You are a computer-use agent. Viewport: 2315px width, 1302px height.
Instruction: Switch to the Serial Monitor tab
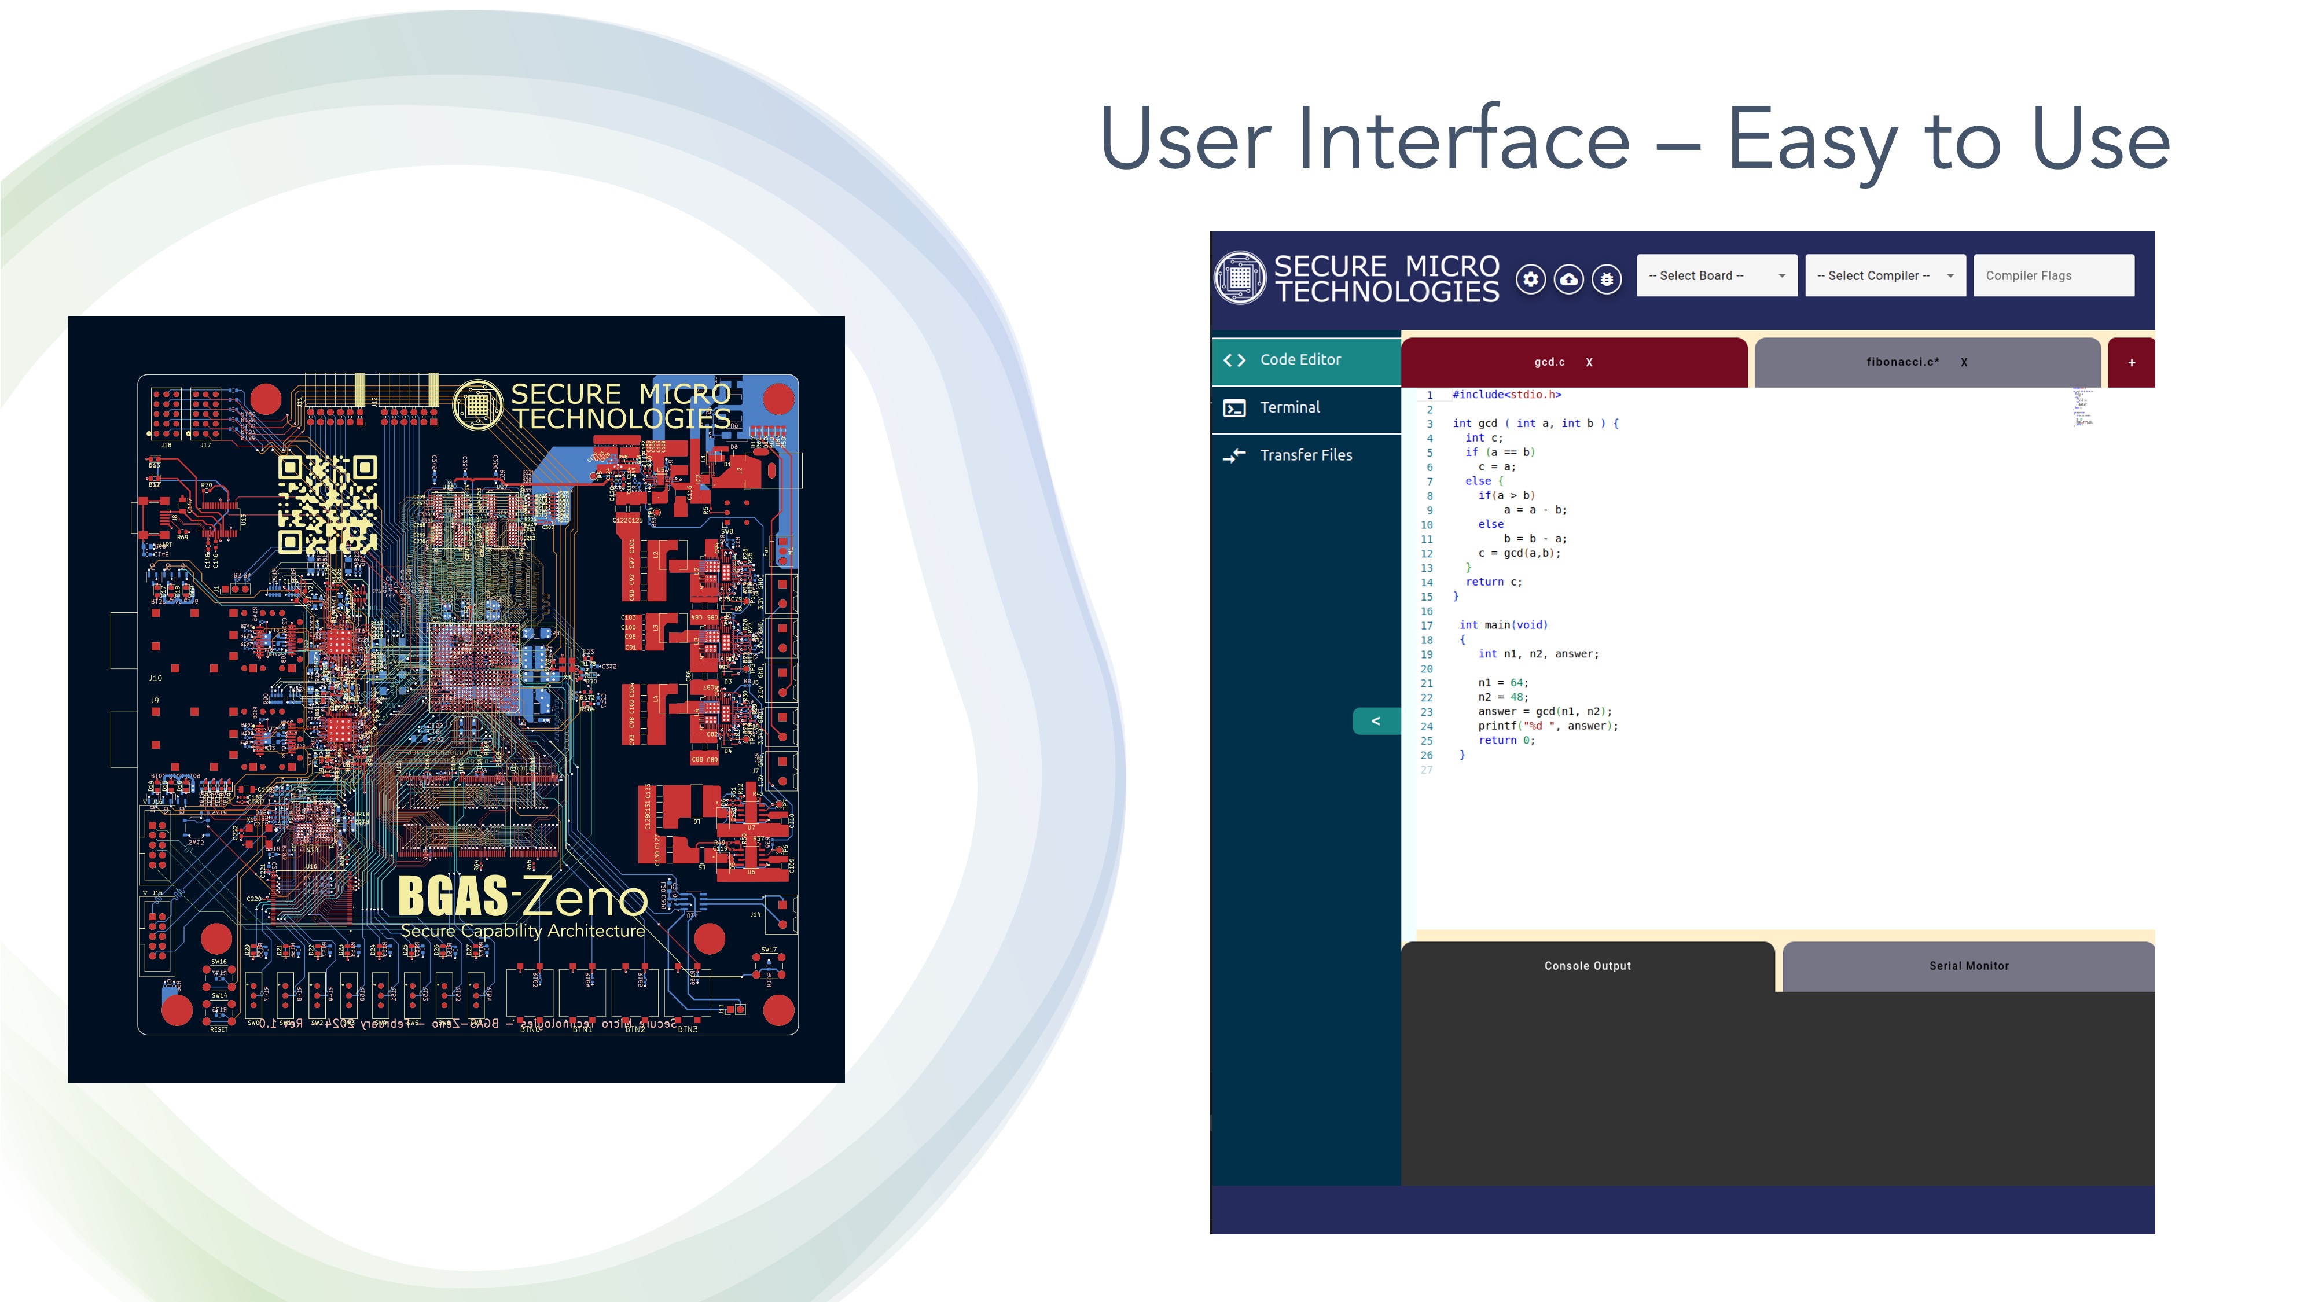pos(1968,967)
